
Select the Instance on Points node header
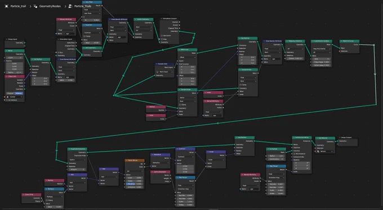[302, 138]
